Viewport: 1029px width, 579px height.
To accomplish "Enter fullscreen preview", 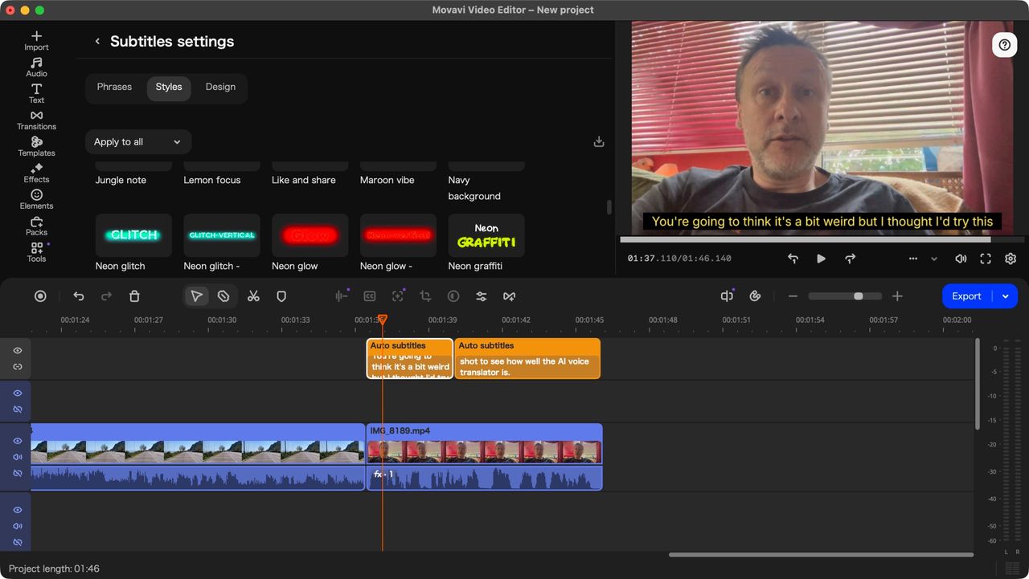I will pyautogui.click(x=986, y=259).
